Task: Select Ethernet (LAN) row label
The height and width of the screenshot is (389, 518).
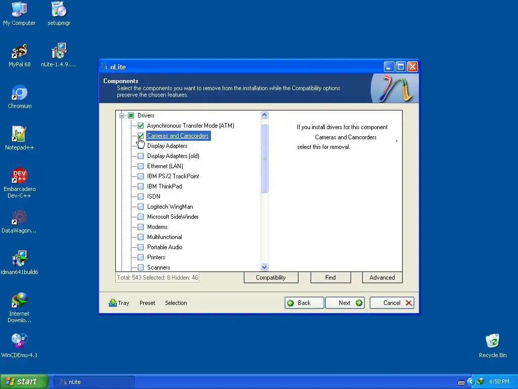Action: [165, 166]
